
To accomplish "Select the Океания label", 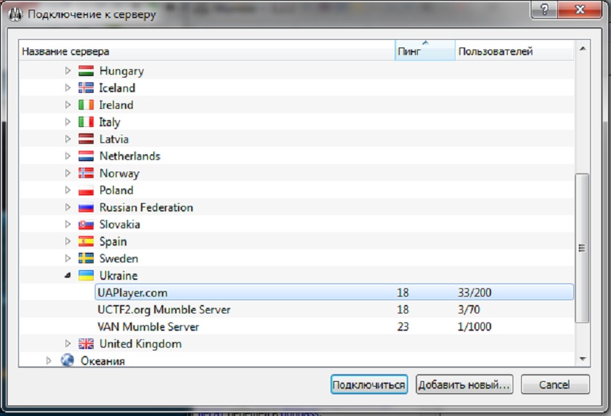I will (103, 361).
